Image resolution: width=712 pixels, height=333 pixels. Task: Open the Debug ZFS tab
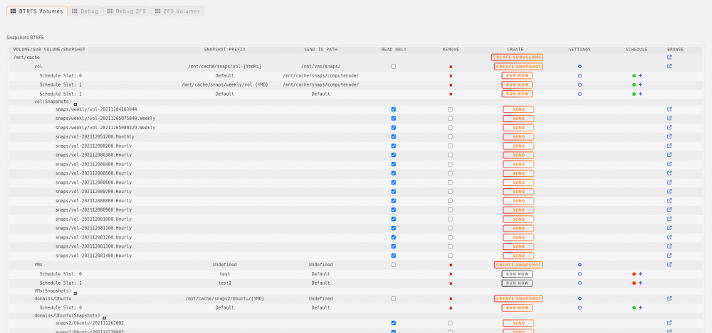[x=127, y=11]
